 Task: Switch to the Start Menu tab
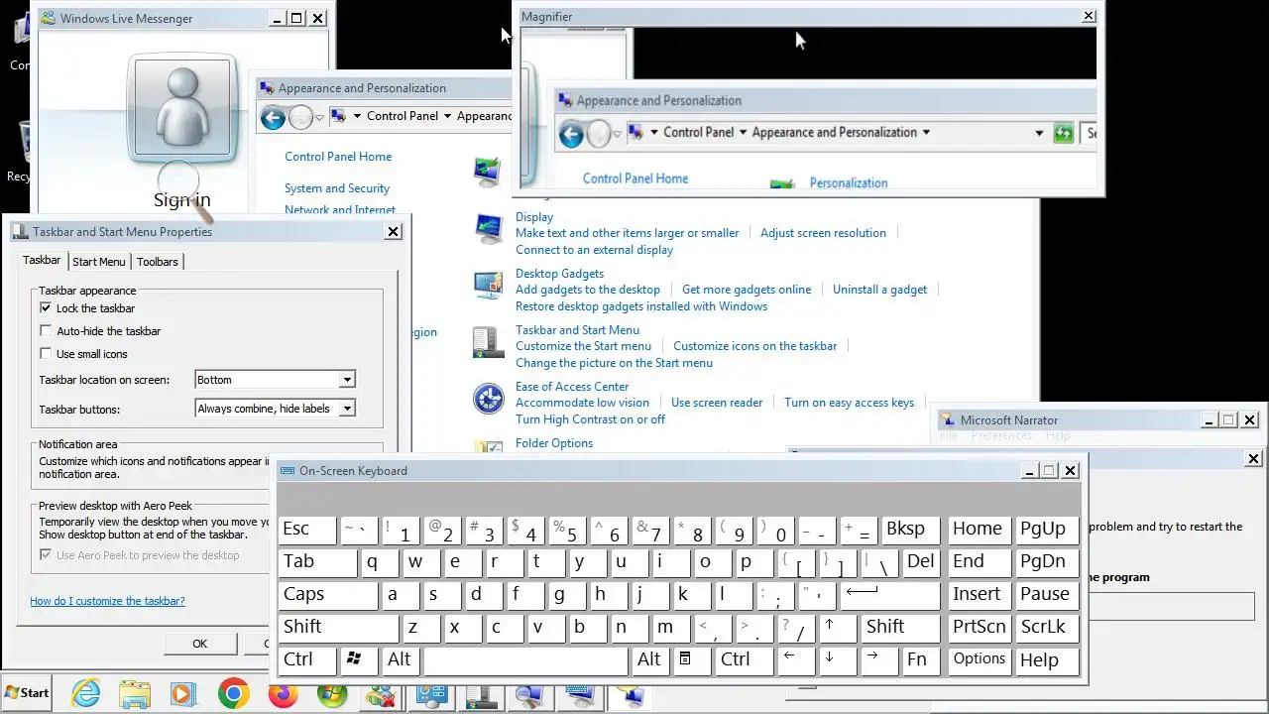[99, 262]
